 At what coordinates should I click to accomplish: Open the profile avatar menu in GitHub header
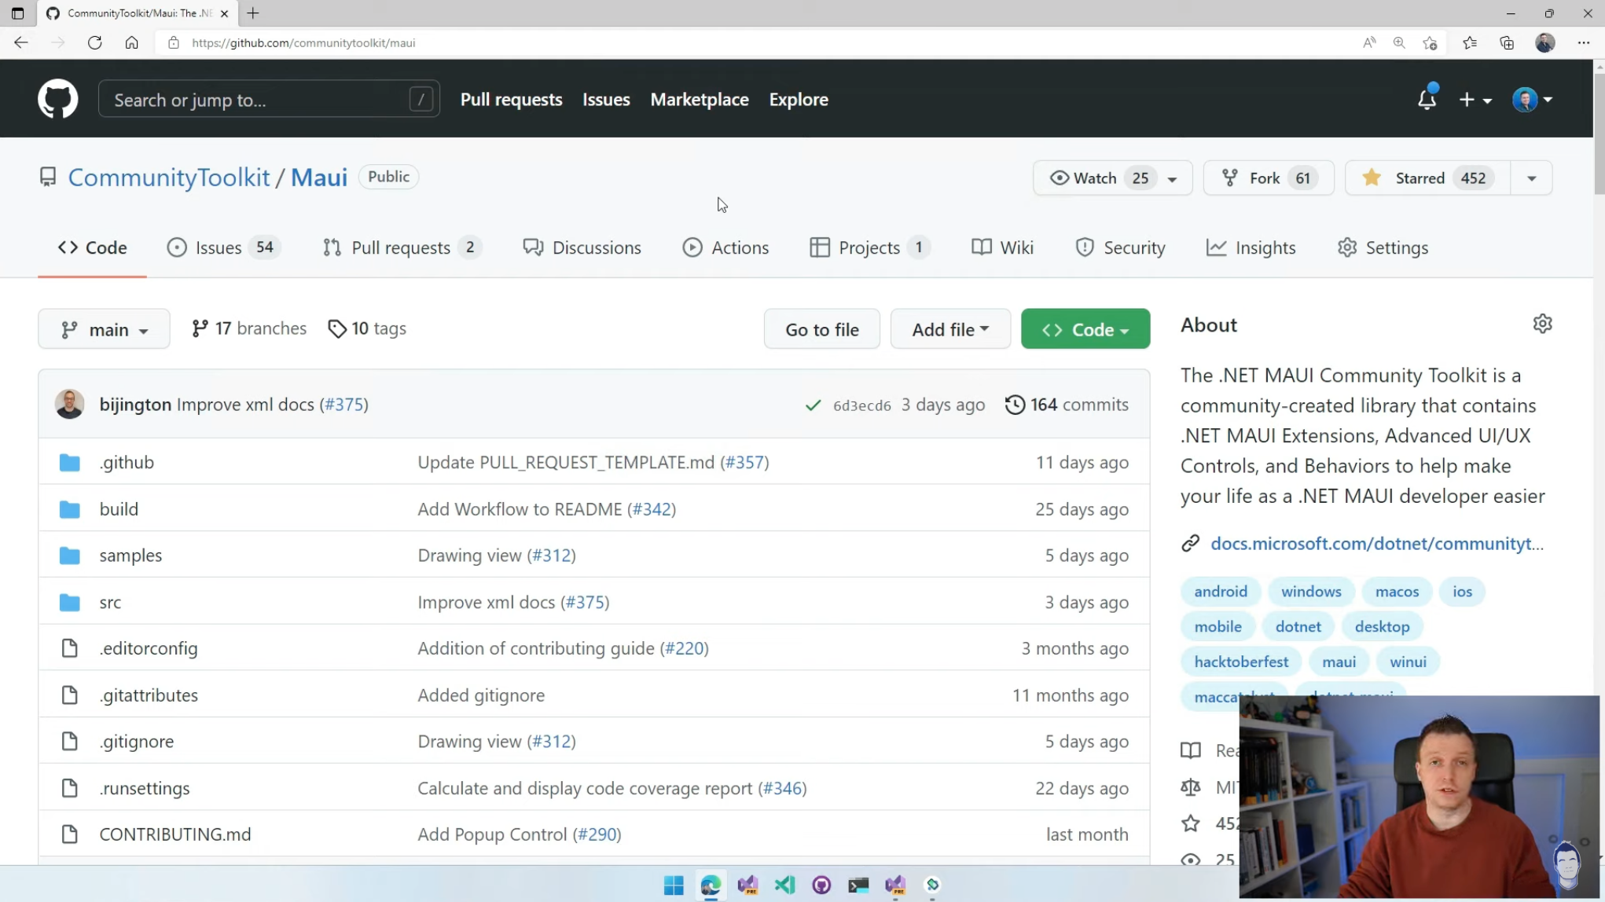click(x=1532, y=100)
